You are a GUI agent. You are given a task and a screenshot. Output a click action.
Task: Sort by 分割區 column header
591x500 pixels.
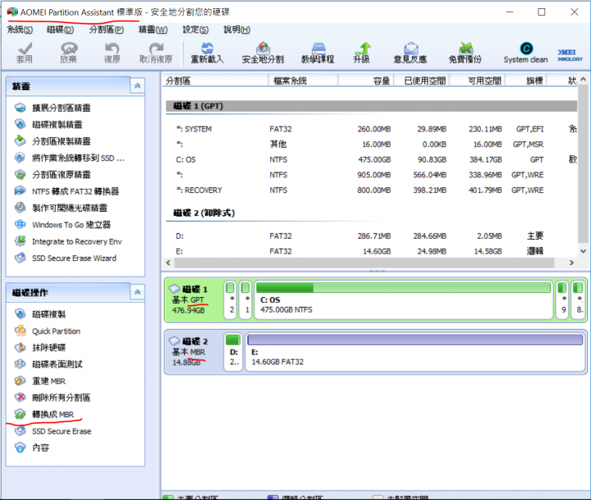[216, 80]
